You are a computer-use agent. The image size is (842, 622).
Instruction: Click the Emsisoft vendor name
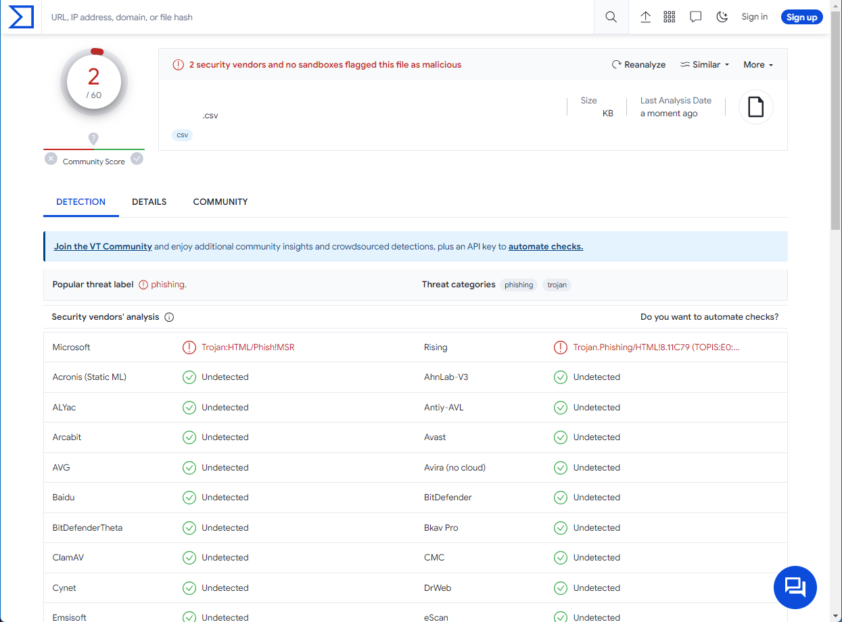[x=69, y=617]
